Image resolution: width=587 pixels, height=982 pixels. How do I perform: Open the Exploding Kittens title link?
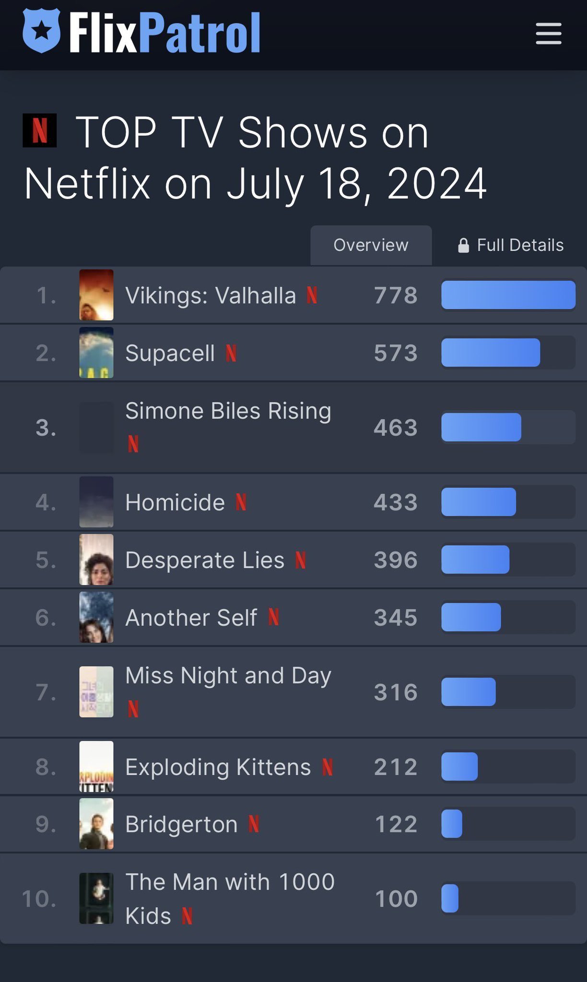tap(218, 767)
